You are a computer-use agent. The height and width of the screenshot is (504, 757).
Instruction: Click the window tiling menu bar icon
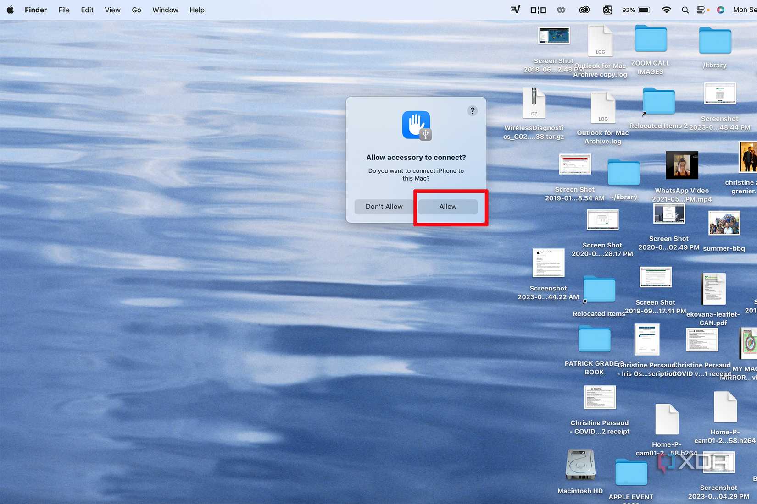[538, 10]
